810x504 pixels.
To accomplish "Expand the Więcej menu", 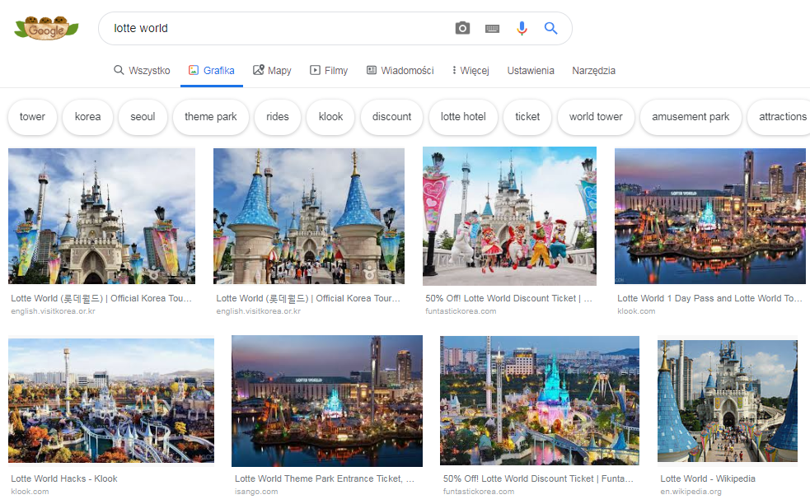I will (x=471, y=70).
